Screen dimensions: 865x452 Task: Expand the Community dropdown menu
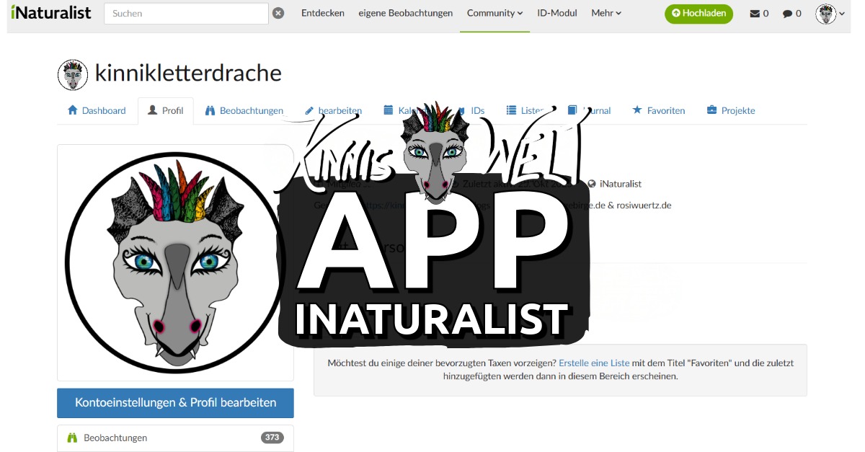[x=494, y=13]
